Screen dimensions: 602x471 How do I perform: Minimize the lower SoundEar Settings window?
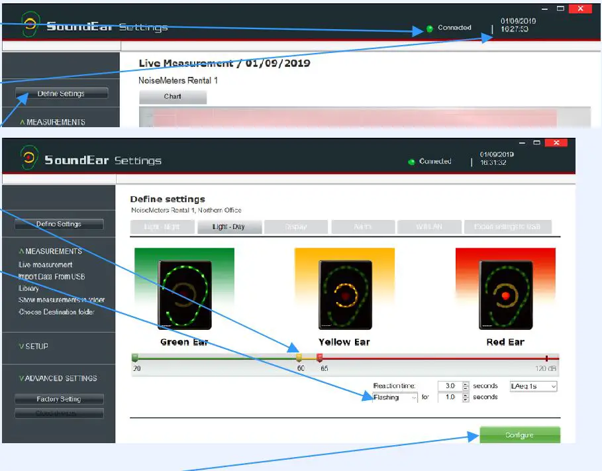point(522,143)
